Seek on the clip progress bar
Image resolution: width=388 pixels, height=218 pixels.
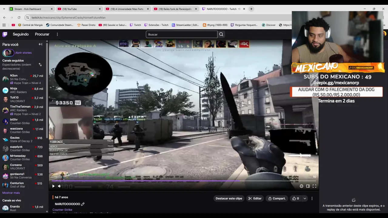click(183, 181)
